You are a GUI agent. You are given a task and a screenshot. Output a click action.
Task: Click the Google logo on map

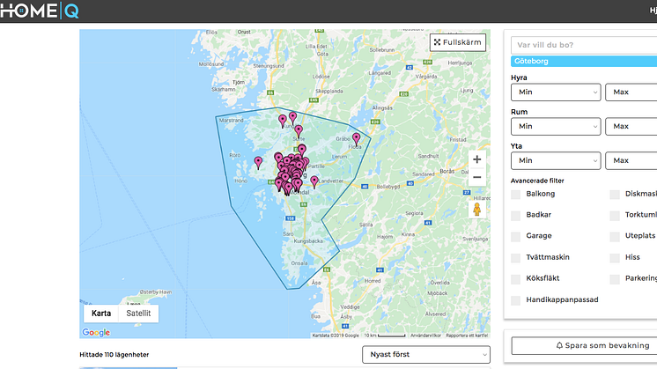(96, 332)
